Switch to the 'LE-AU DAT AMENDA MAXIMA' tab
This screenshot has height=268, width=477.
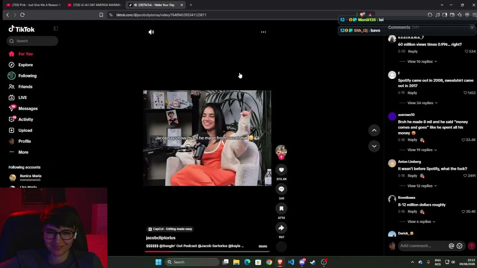point(94,5)
